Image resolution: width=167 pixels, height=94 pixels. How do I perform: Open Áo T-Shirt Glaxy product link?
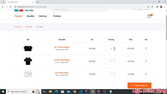coord(62,73)
